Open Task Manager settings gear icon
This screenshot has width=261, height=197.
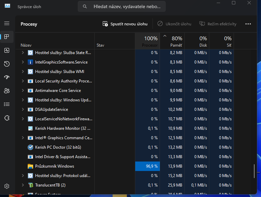(x=7, y=186)
